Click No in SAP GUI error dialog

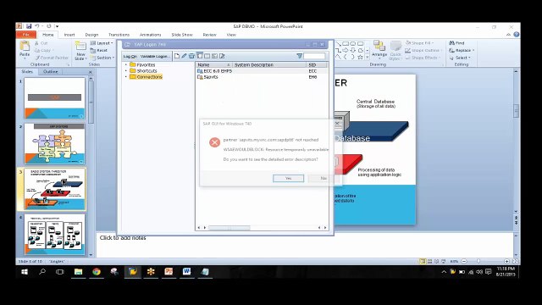click(x=324, y=178)
